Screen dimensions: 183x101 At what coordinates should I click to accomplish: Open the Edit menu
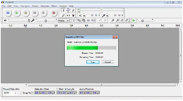point(9,6)
